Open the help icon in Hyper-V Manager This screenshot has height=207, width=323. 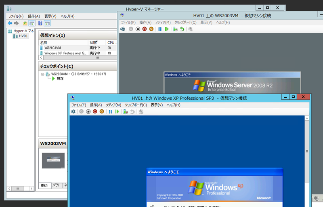tap(40, 23)
